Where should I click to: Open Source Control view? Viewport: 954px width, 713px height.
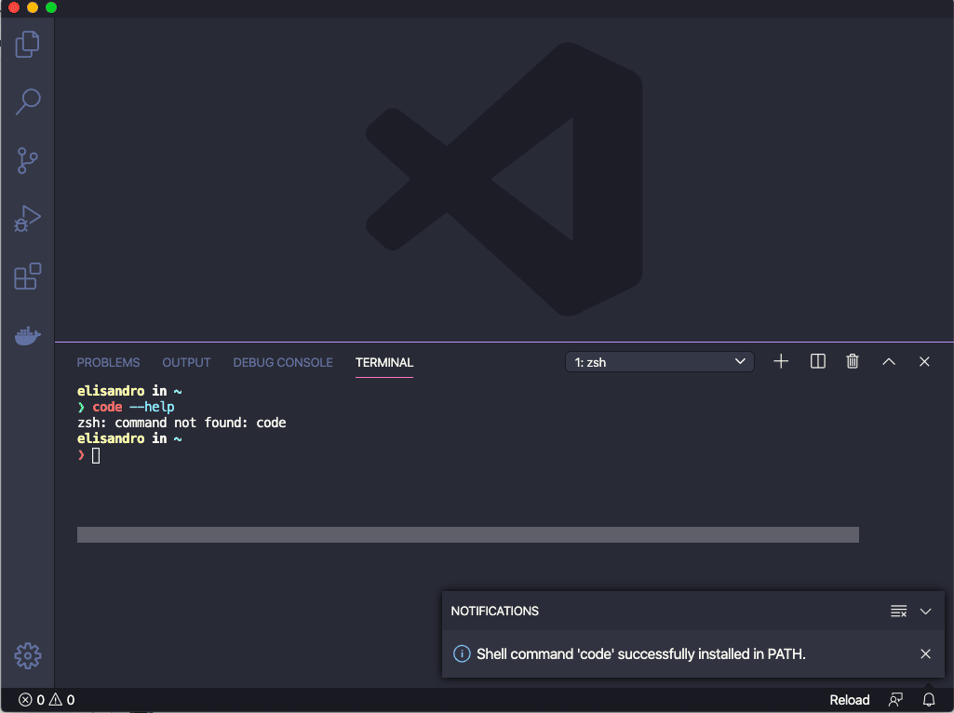(x=27, y=161)
